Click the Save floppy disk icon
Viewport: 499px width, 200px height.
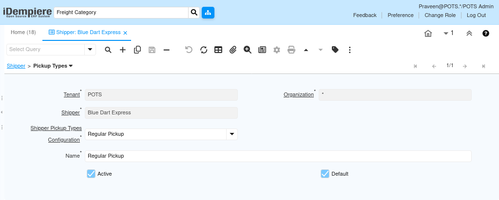152,50
